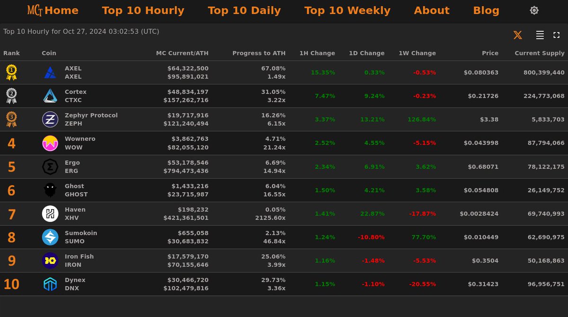Open the settings gear icon
Viewport: 568px width, 317px height.
pos(534,10)
